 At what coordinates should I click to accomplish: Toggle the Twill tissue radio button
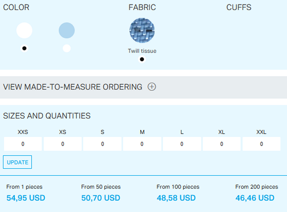[142, 59]
